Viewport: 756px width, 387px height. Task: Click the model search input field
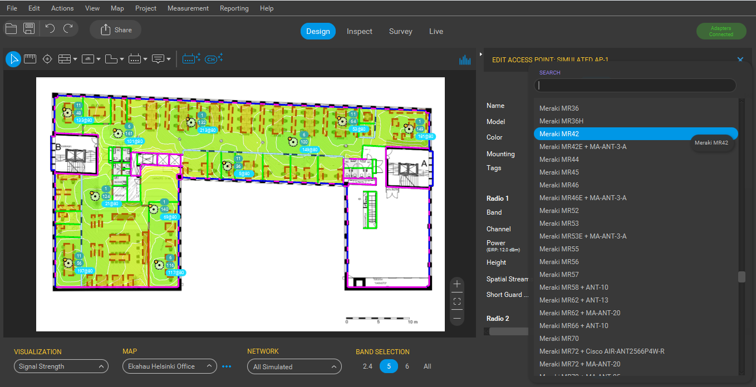pyautogui.click(x=635, y=85)
